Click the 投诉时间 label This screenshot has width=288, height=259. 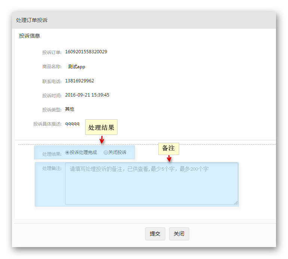(52, 95)
